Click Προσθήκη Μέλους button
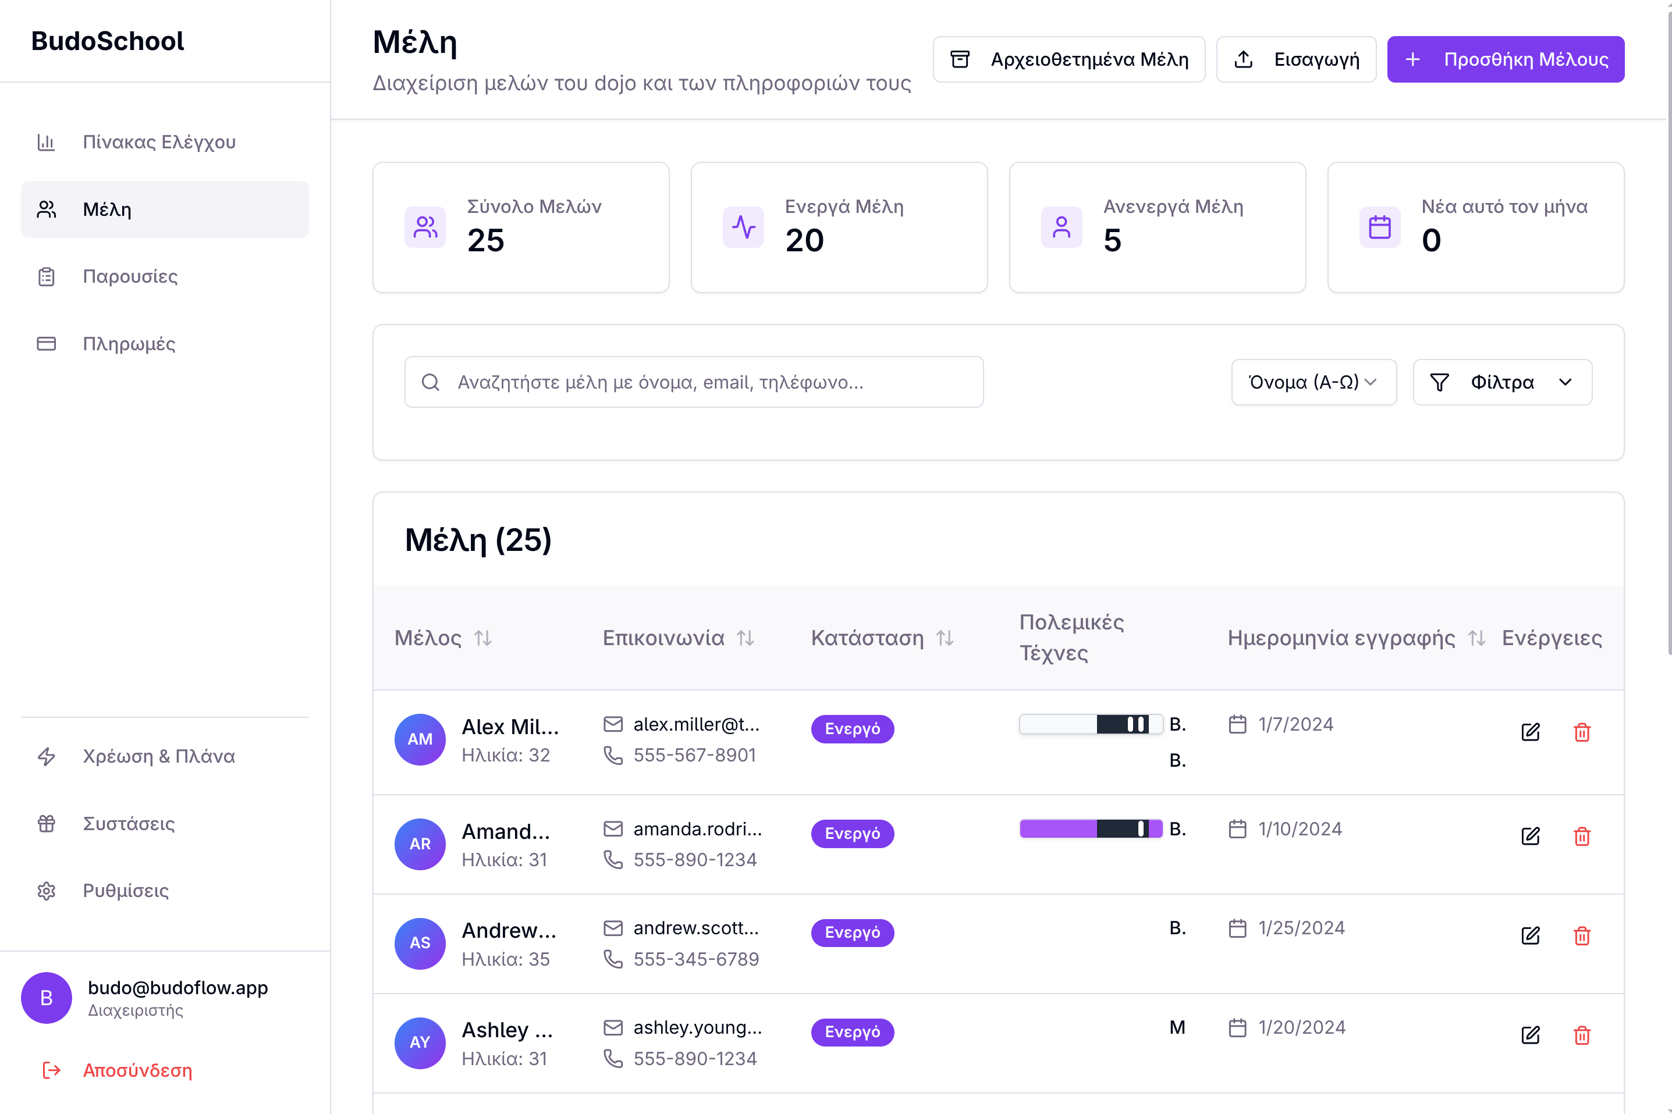Image resolution: width=1672 pixels, height=1114 pixels. point(1504,59)
